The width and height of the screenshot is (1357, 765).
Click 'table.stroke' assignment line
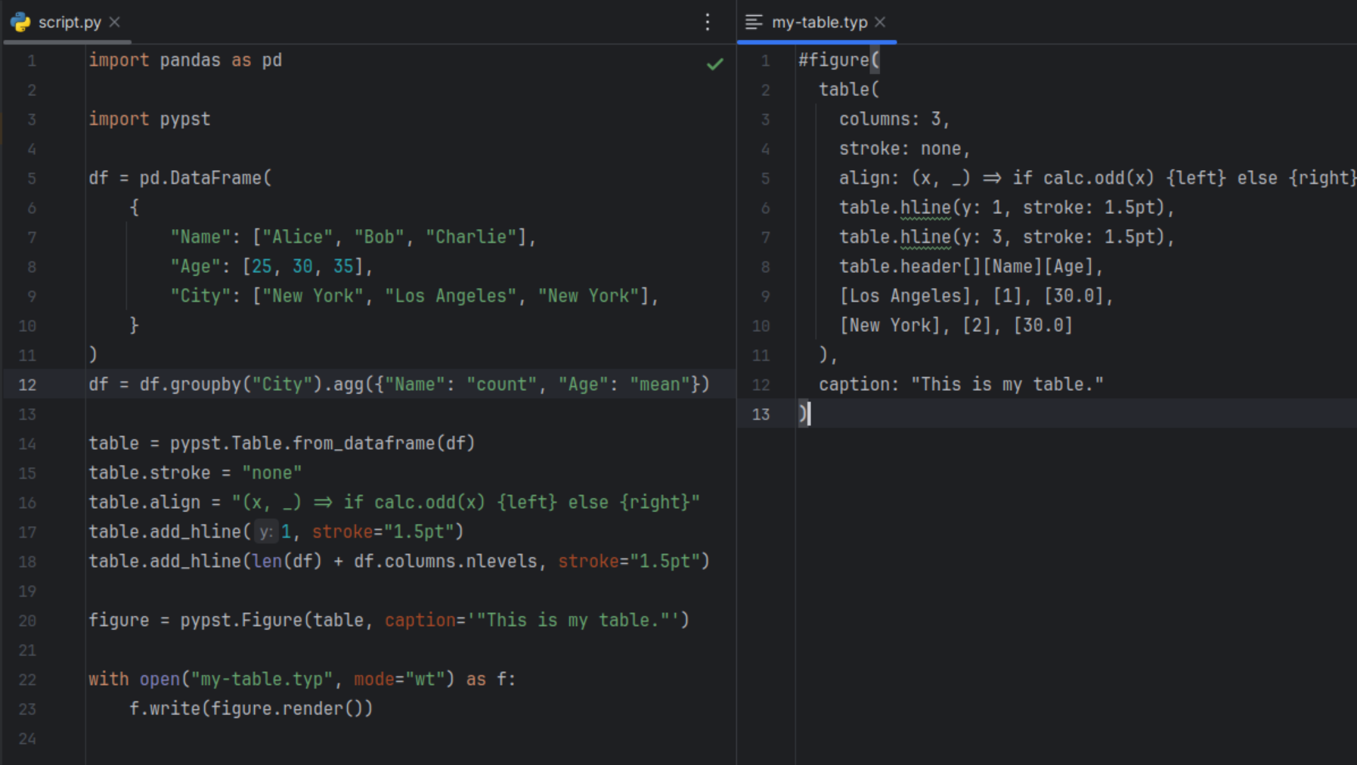195,472
